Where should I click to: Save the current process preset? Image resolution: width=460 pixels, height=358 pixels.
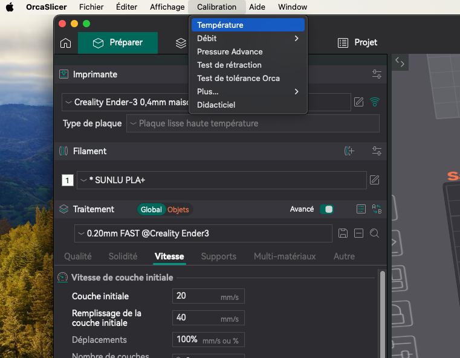(x=343, y=233)
